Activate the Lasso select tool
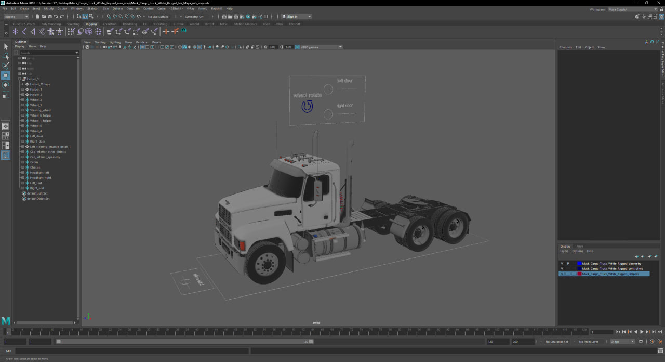This screenshot has height=362, width=665. [6, 56]
